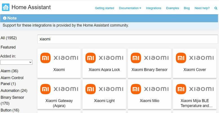The image size is (219, 113).
Task: Open the Xiaomi Binary Sensor card
Action: click(150, 63)
